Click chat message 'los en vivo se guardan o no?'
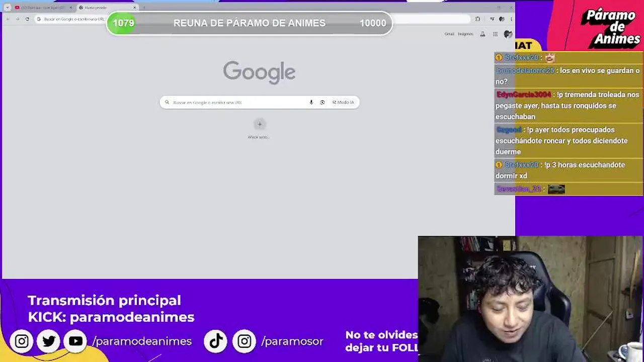Image resolution: width=644 pixels, height=362 pixels. (x=568, y=76)
